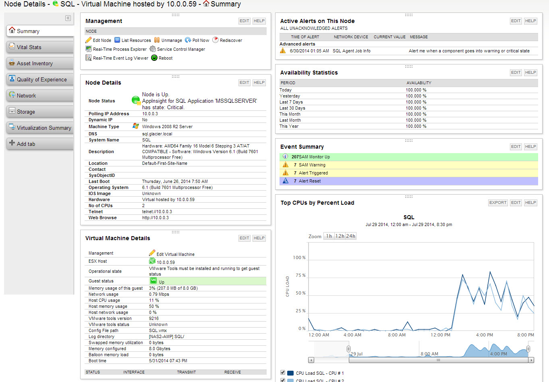Click the Reboot icon
This screenshot has width=549, height=382.
tap(154, 58)
